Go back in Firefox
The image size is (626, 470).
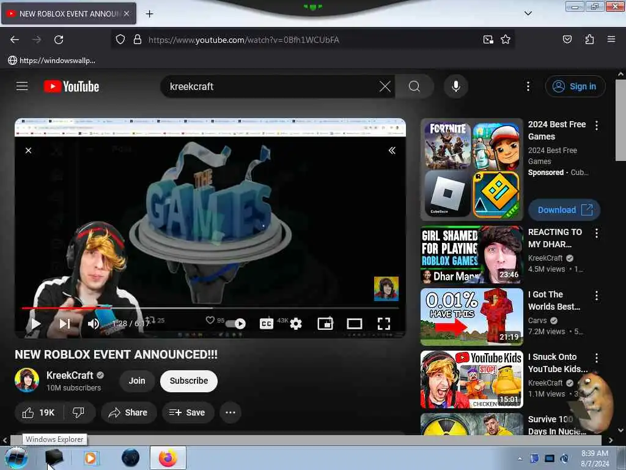(x=15, y=40)
